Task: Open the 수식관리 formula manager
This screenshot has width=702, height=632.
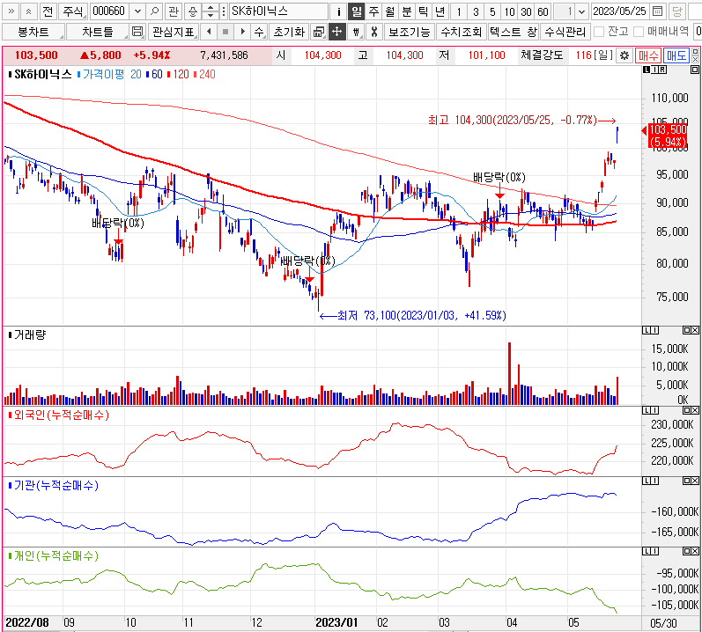Action: pyautogui.click(x=565, y=32)
